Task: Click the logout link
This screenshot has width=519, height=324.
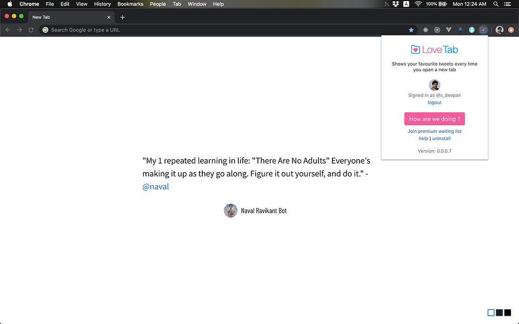Action: click(434, 103)
